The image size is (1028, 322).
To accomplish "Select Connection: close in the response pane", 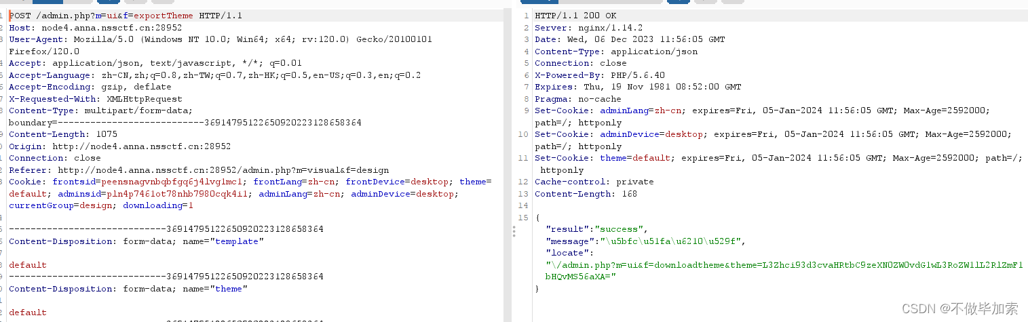I will [x=581, y=63].
